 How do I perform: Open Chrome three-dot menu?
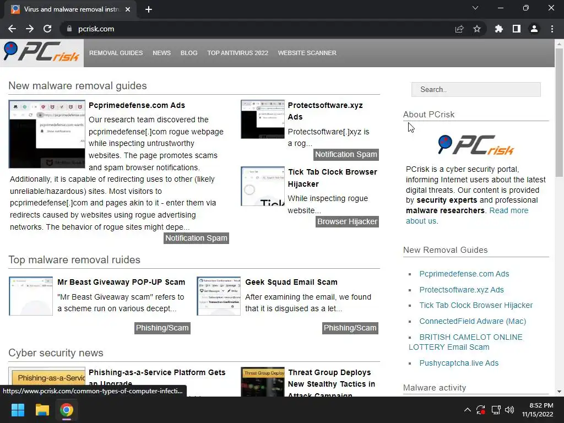pos(552,29)
